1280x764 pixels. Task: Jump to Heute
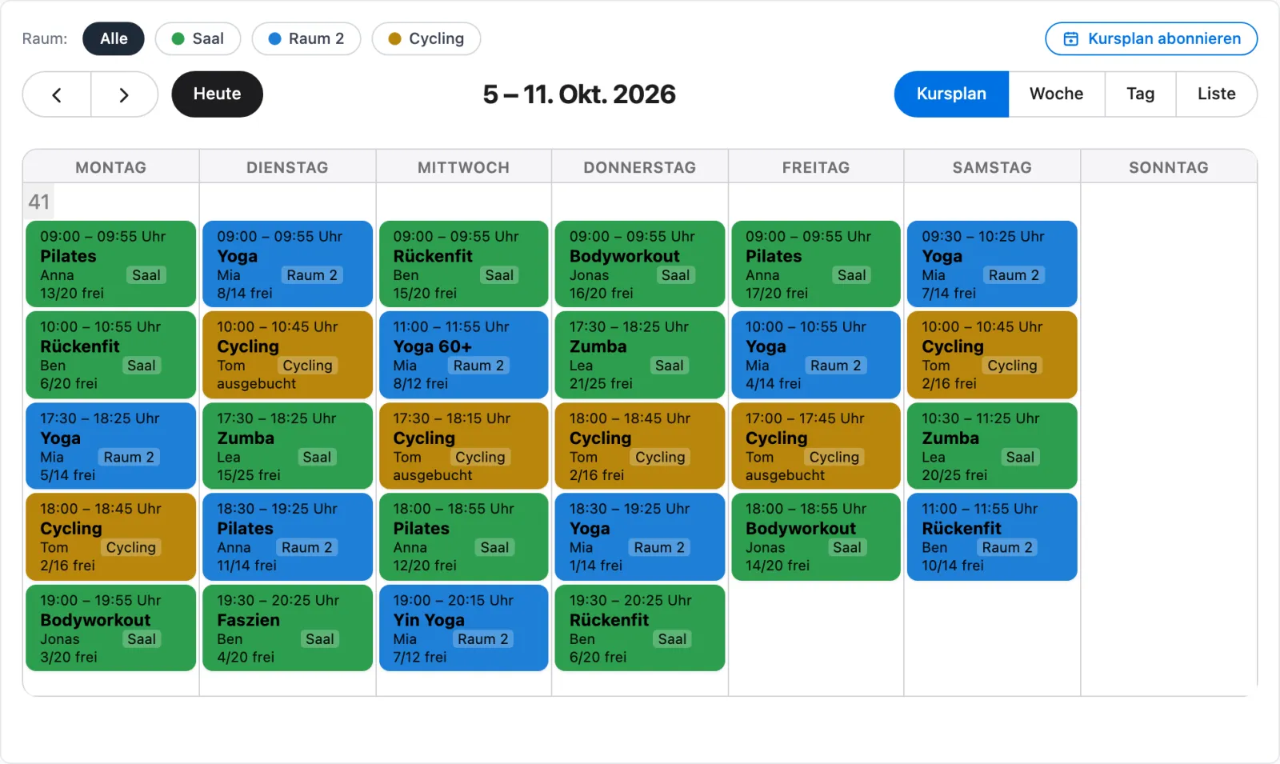[217, 94]
